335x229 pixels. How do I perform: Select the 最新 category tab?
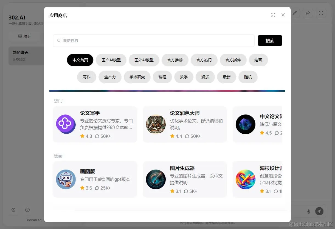[227, 77]
